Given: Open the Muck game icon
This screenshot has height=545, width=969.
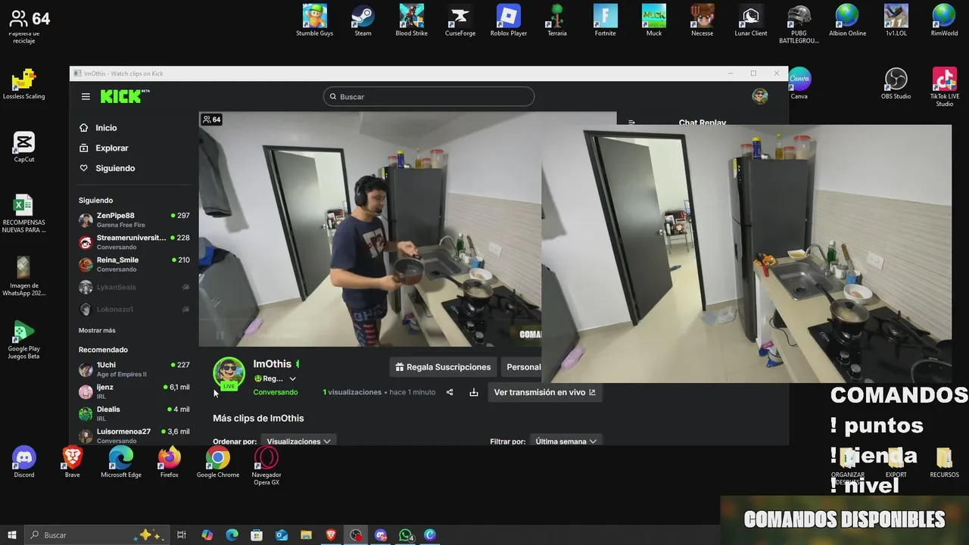Looking at the screenshot, I should click(654, 20).
